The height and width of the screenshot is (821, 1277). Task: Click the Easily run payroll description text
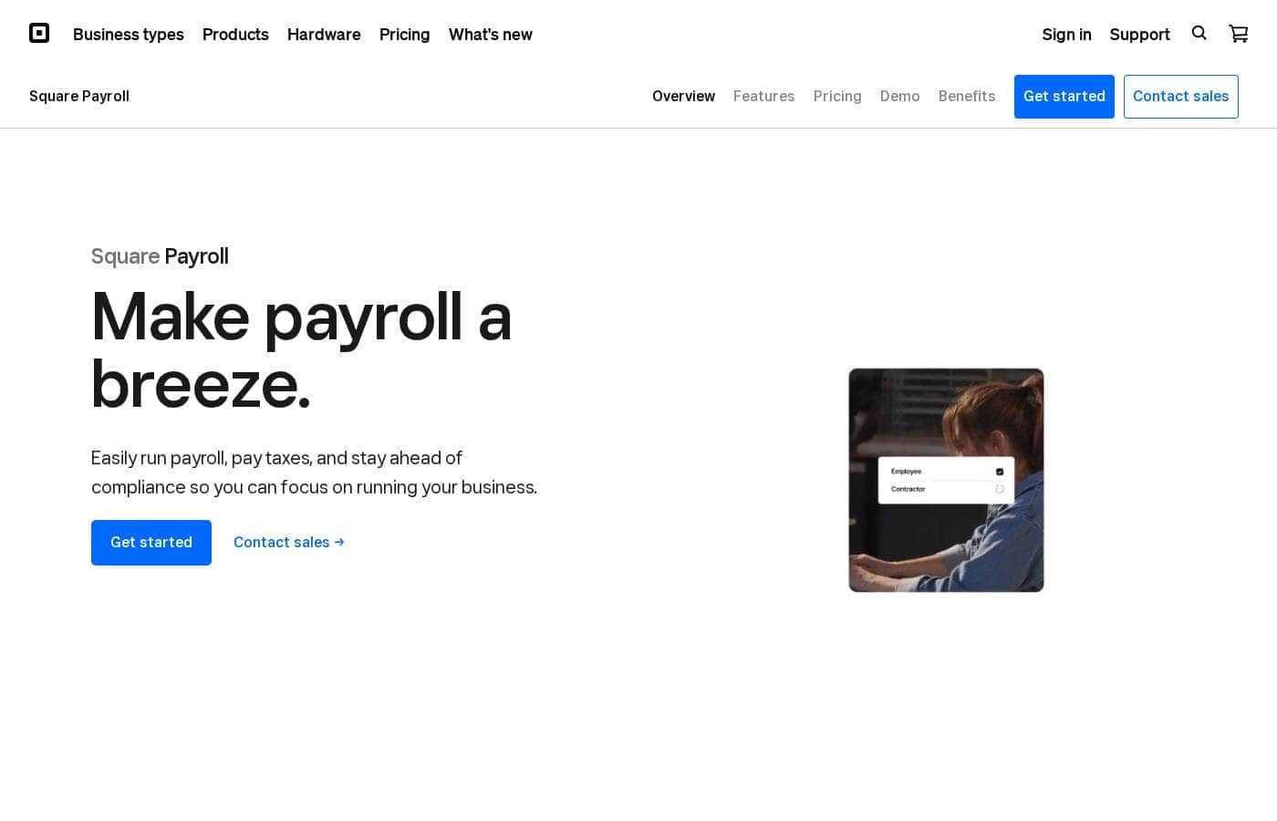pos(314,473)
